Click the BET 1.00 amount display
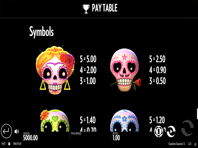The height and width of the screenshot is (148, 198). pos(116,136)
